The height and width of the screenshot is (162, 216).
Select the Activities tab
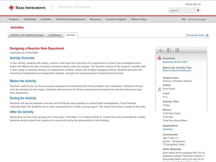click(71, 35)
